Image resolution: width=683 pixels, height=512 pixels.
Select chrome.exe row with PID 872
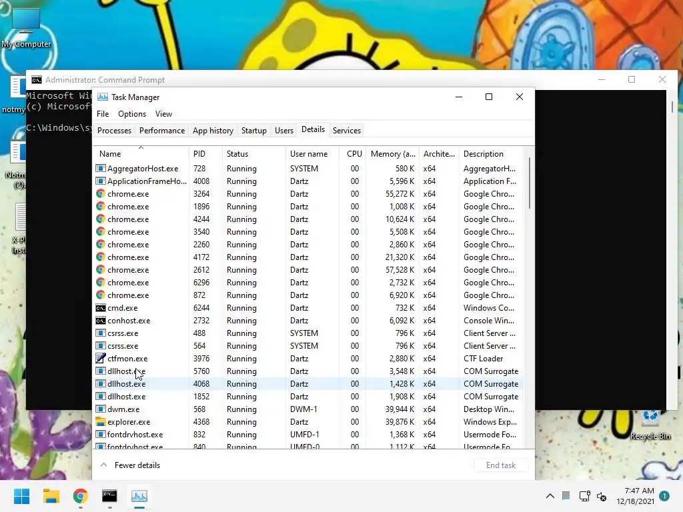pyautogui.click(x=308, y=295)
